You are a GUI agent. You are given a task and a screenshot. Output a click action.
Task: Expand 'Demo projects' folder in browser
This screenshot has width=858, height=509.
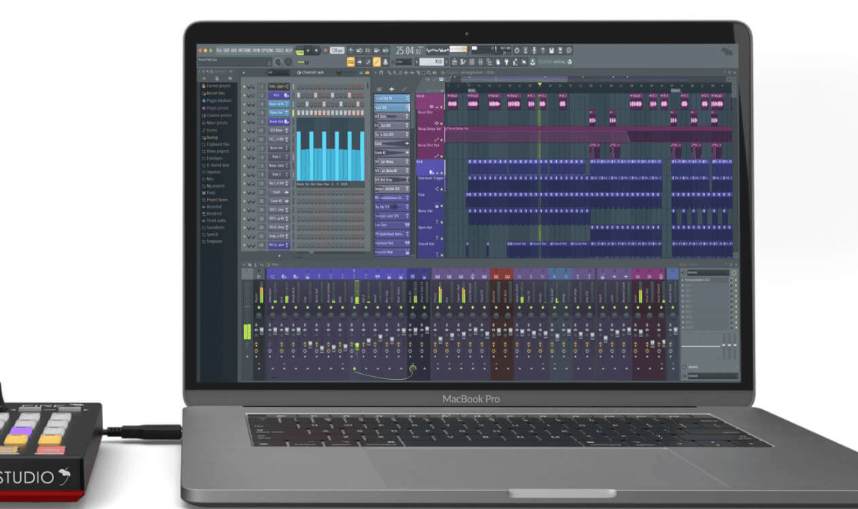(215, 152)
